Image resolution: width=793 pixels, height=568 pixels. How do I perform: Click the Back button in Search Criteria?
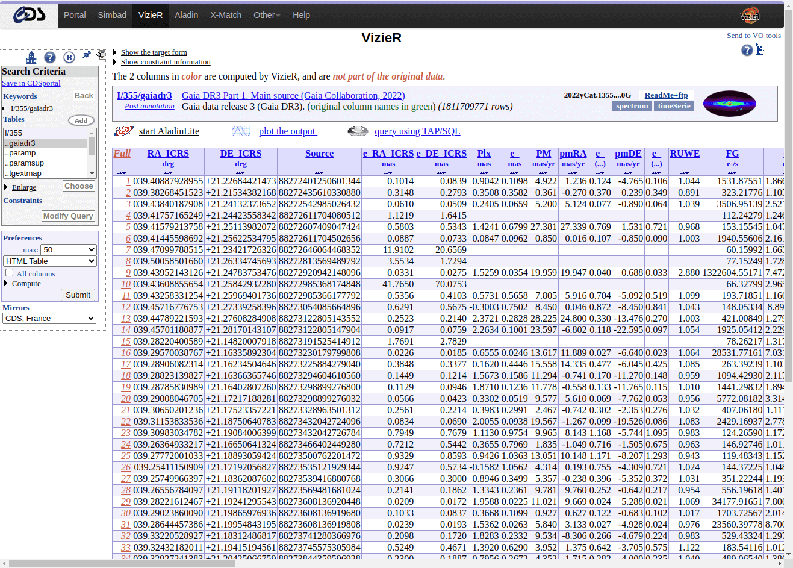click(x=84, y=95)
